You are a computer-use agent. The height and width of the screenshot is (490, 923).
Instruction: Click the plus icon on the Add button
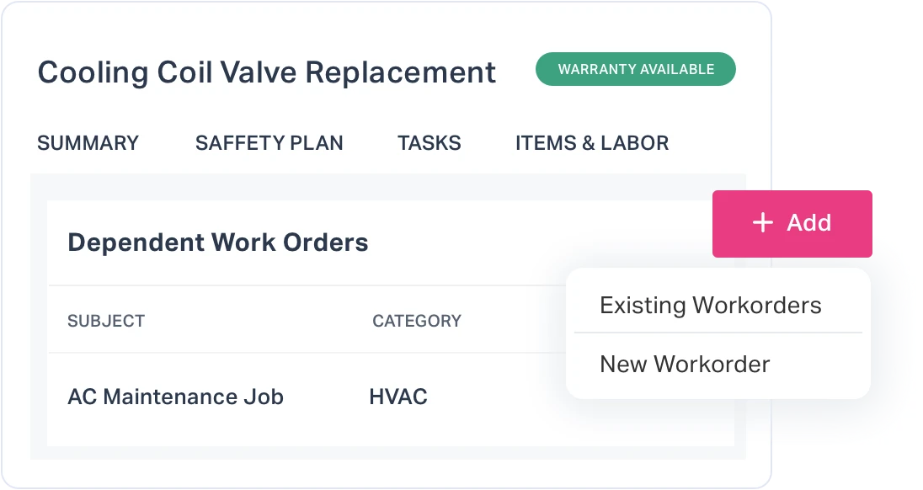(763, 223)
